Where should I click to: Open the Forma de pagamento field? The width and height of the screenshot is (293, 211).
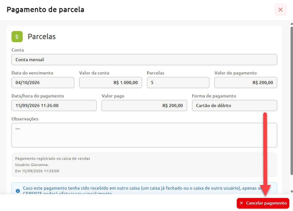235,105
